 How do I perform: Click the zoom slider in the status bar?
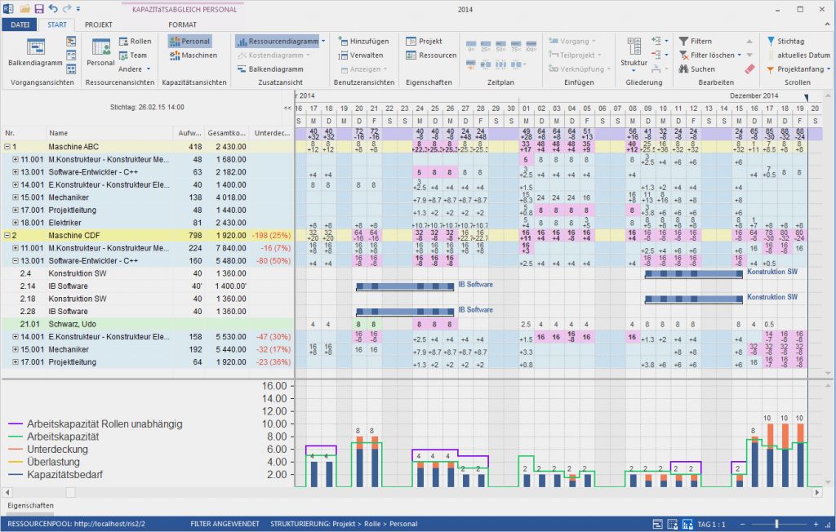click(777, 524)
